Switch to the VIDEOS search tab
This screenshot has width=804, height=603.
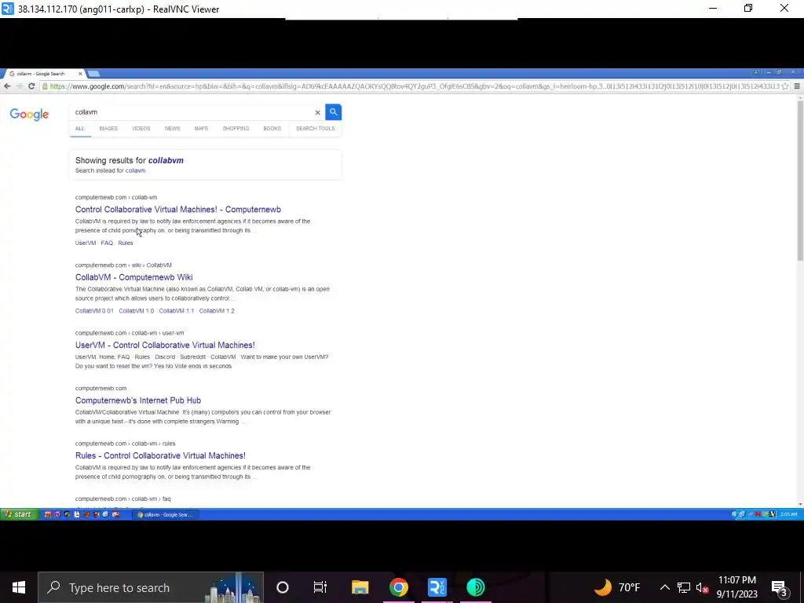click(x=141, y=128)
